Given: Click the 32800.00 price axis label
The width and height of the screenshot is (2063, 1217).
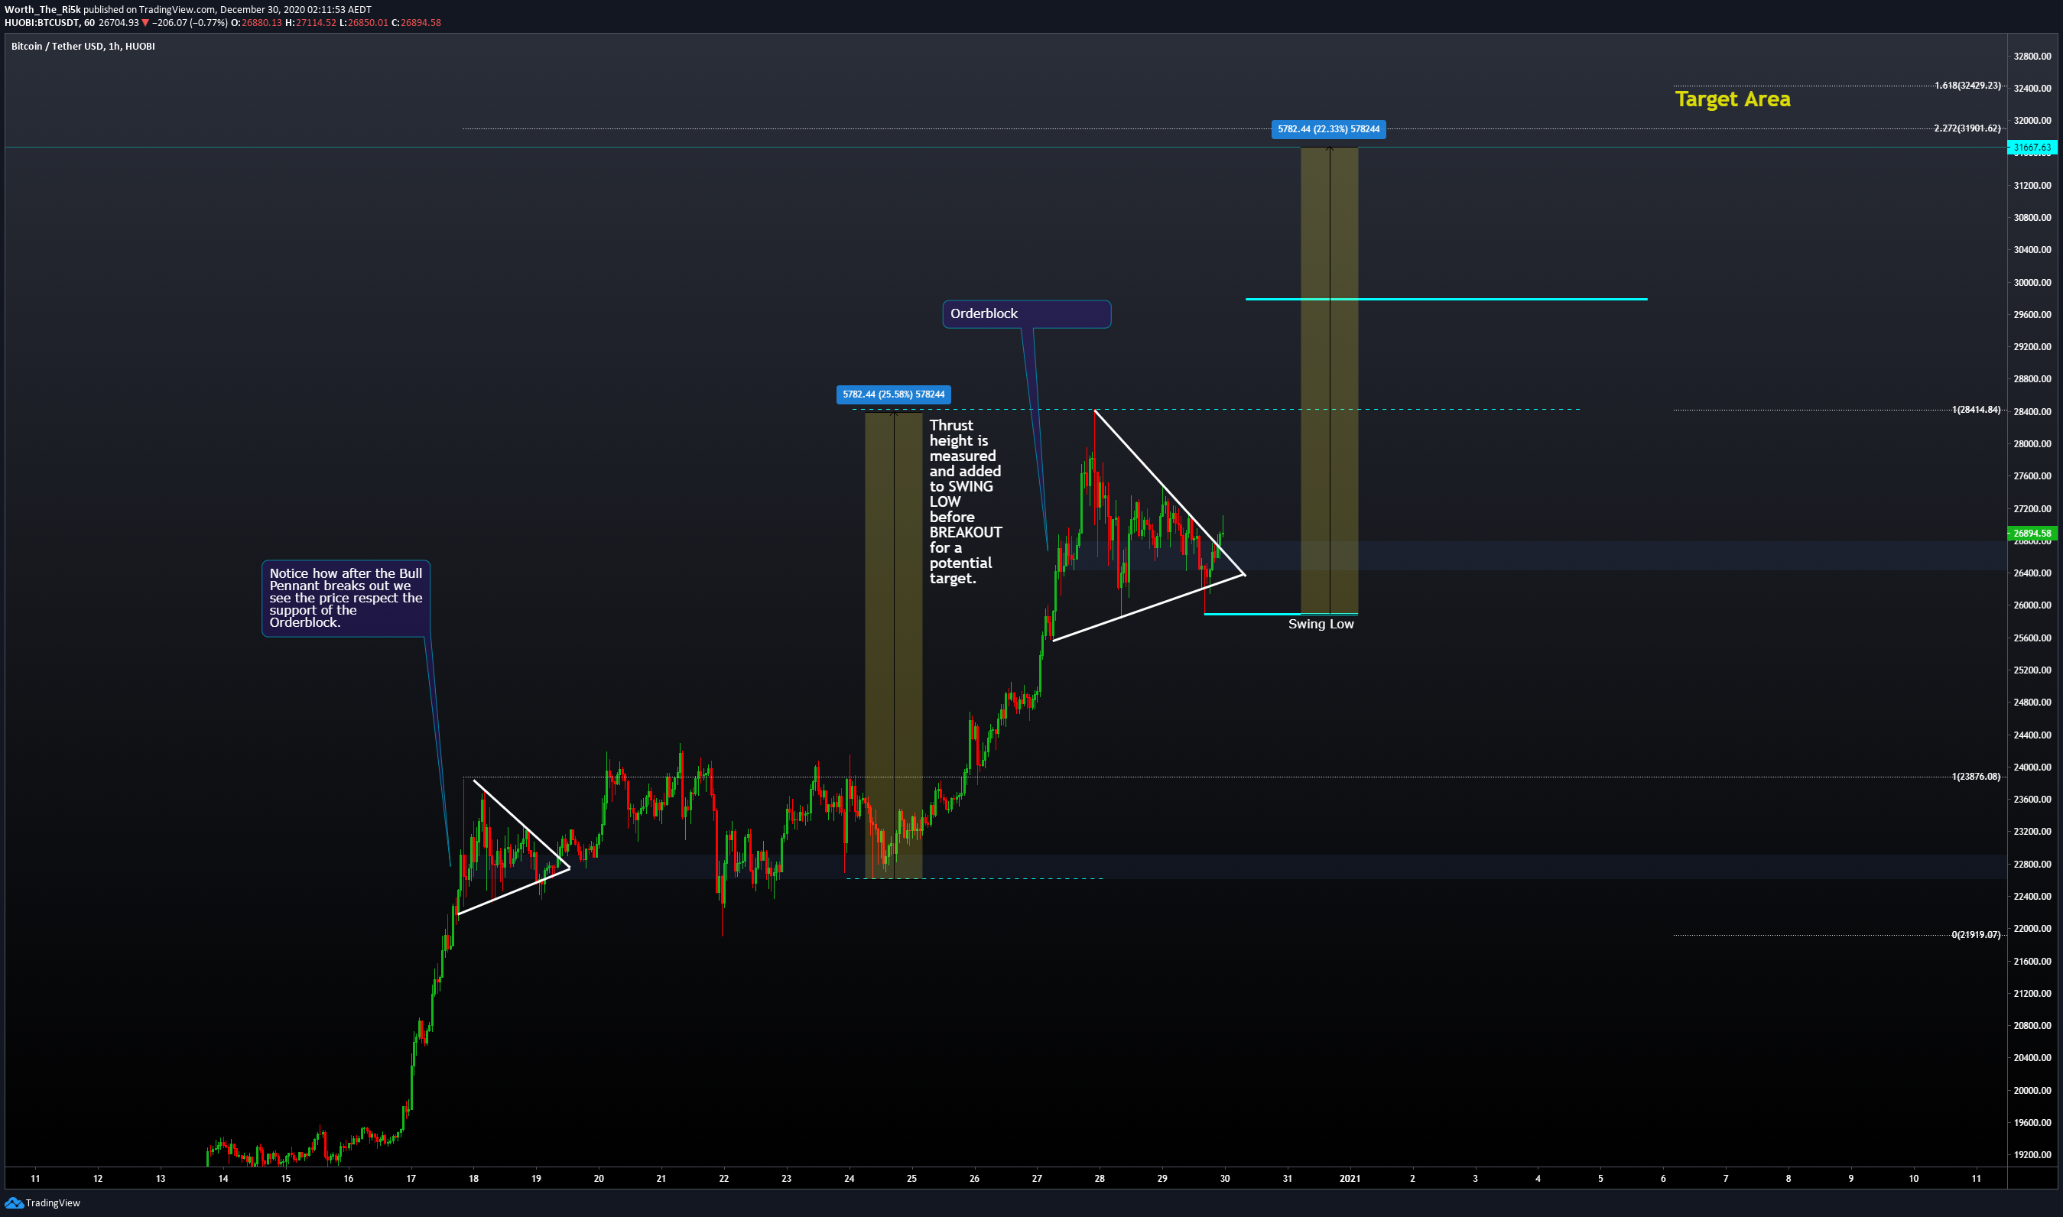Looking at the screenshot, I should click(x=2032, y=57).
